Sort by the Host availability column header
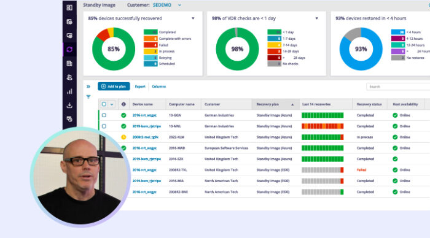 (405, 104)
